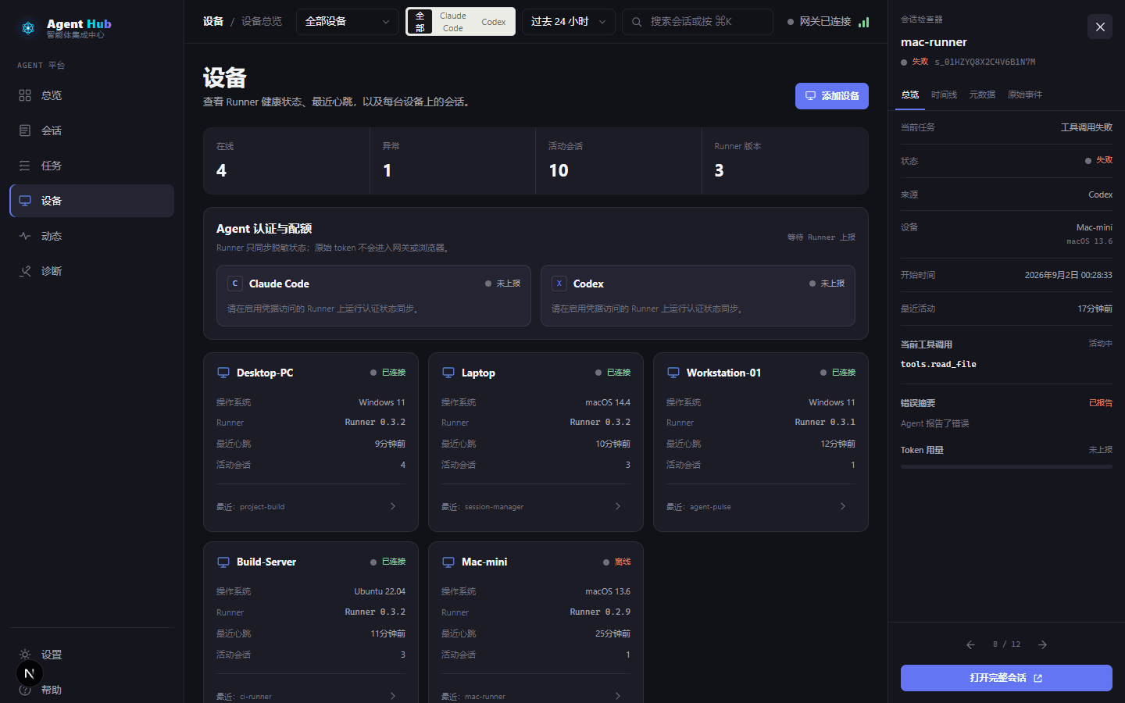Open the 全部设备 device dropdown
1125x703 pixels.
click(347, 22)
